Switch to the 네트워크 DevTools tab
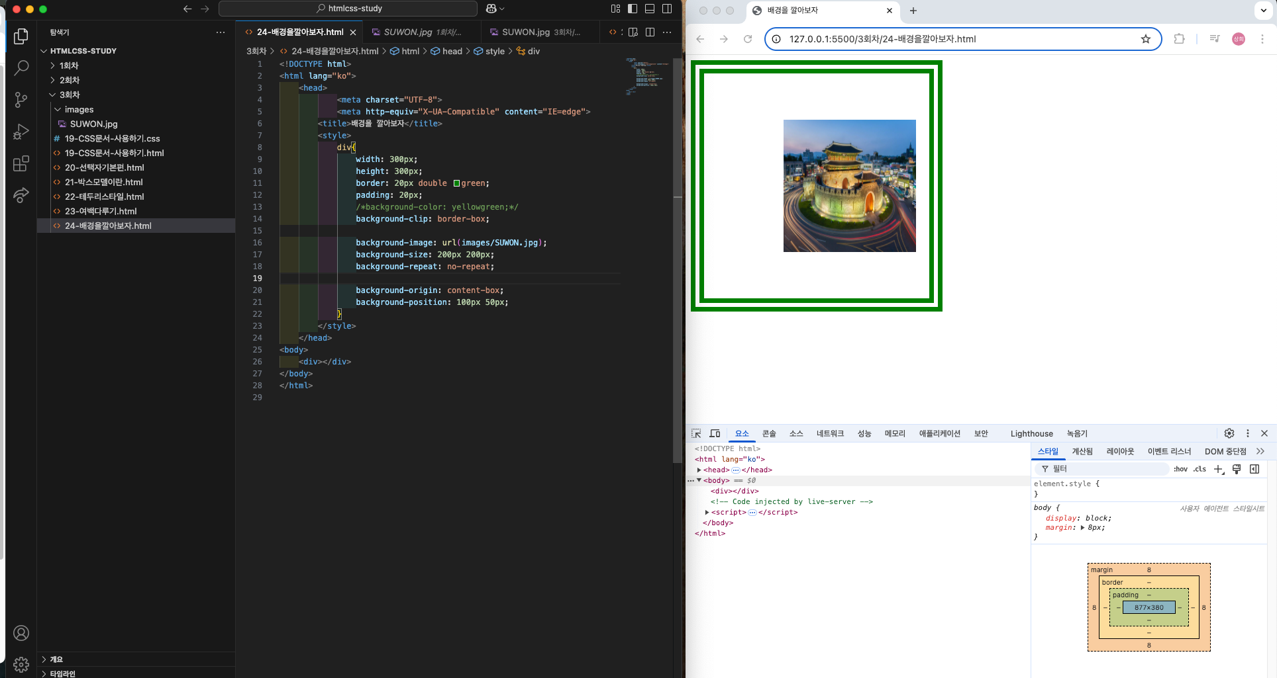 click(830, 433)
